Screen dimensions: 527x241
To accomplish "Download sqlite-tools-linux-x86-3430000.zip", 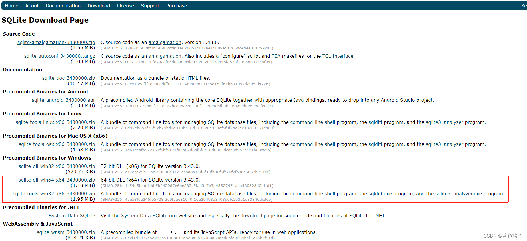I will pos(55,122).
